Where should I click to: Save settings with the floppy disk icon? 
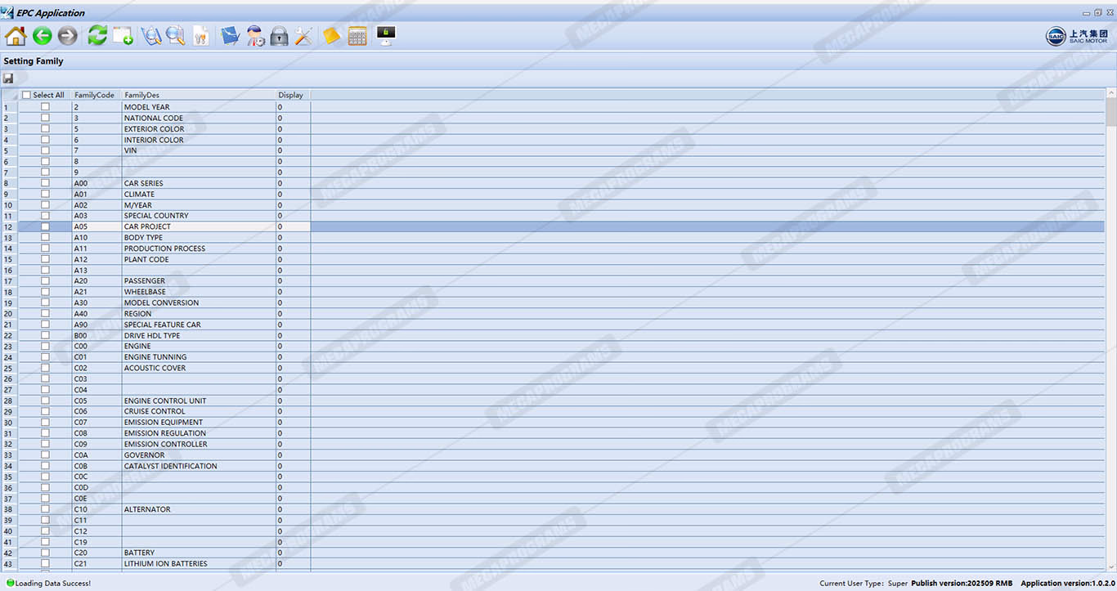(x=8, y=78)
